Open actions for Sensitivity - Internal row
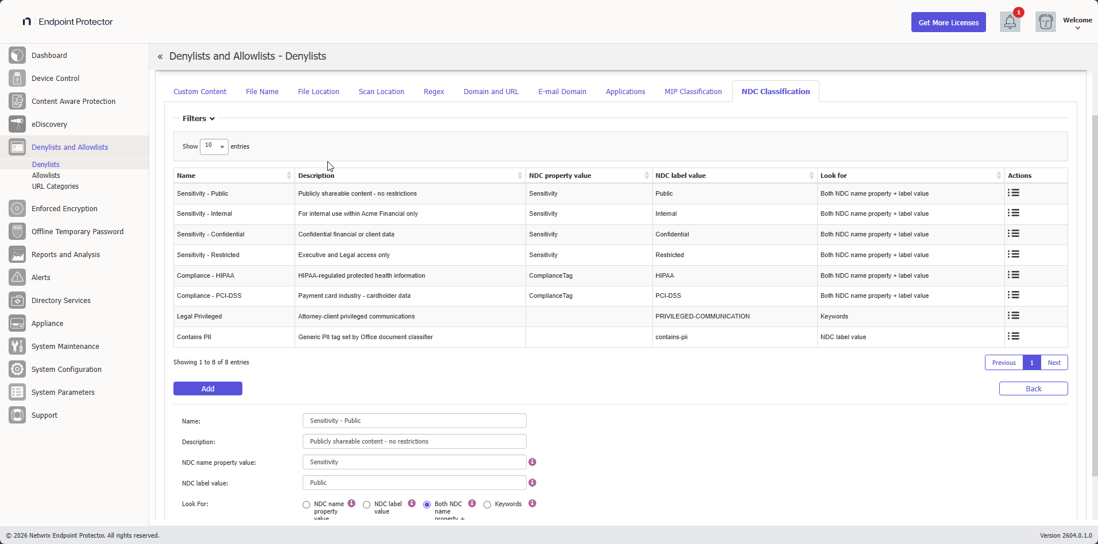This screenshot has height=544, width=1098. click(x=1014, y=213)
